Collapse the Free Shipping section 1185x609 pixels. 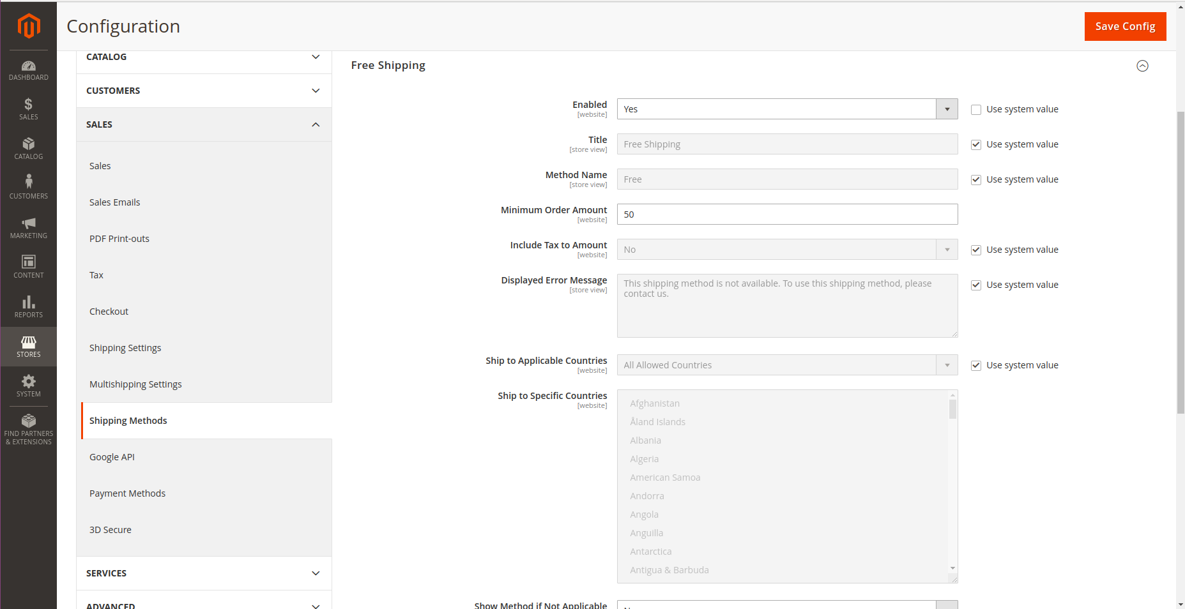tap(1143, 66)
